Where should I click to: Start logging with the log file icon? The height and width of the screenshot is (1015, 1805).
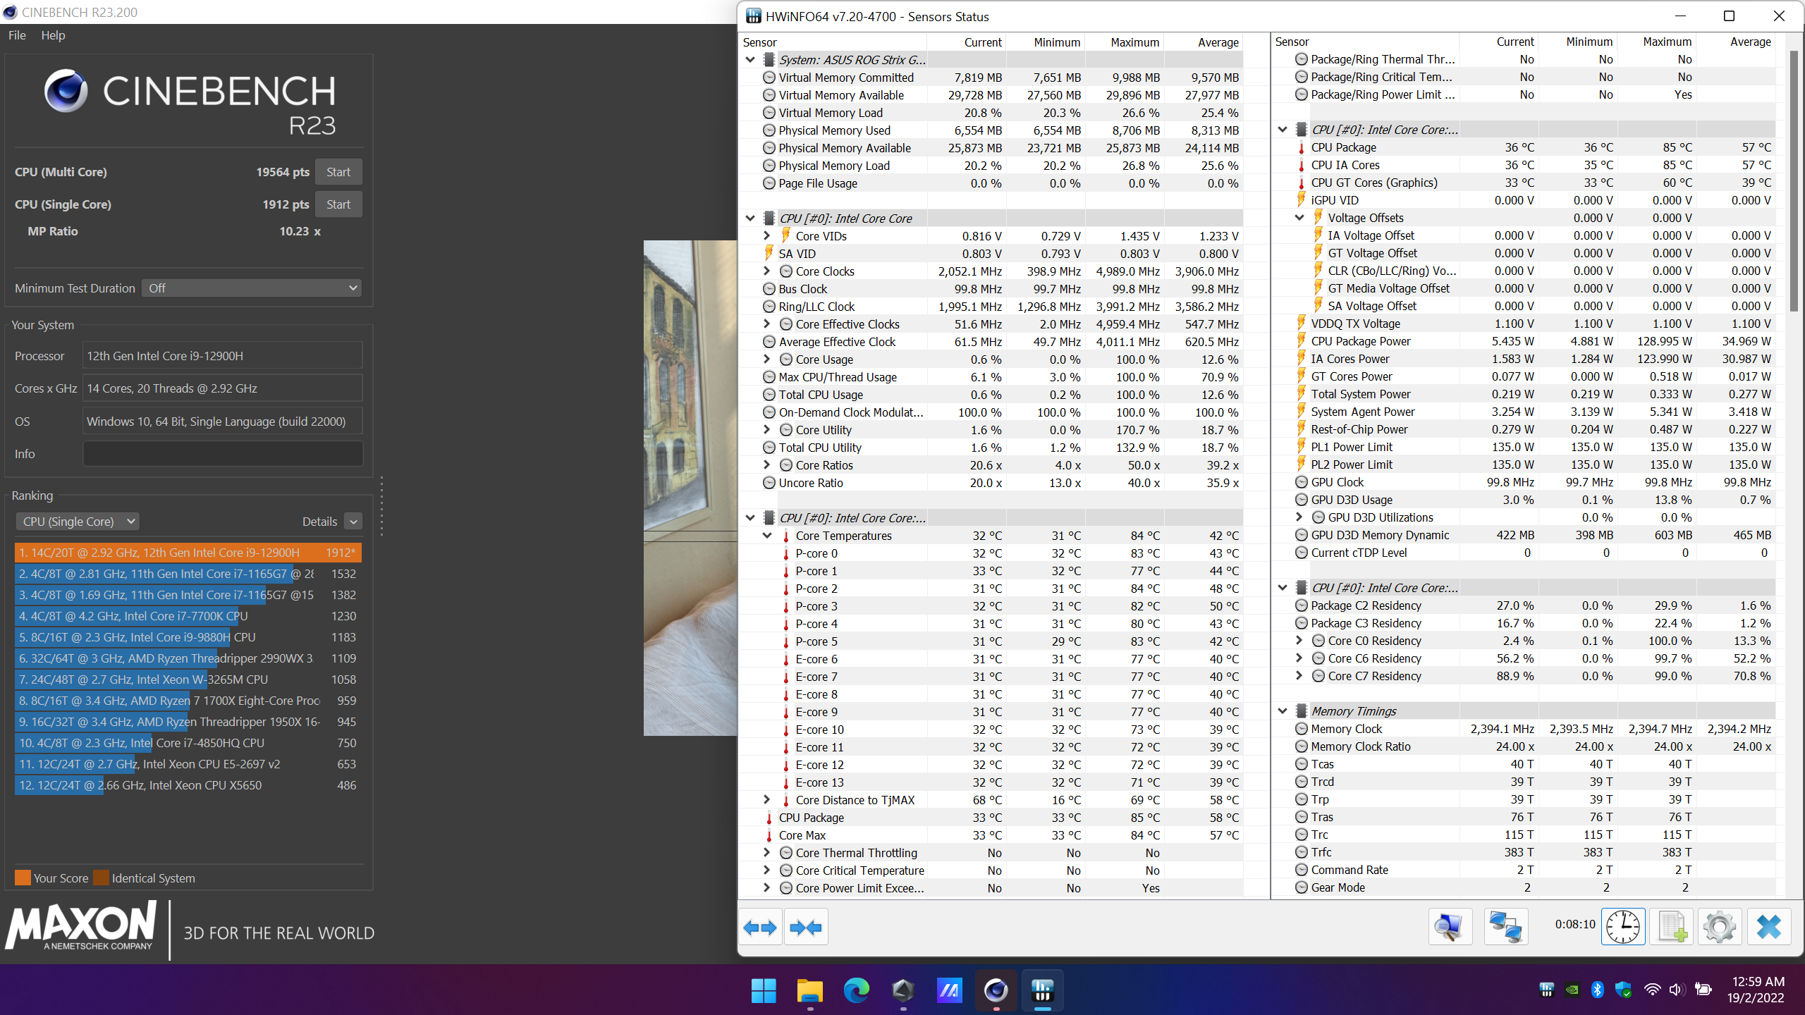(1672, 927)
